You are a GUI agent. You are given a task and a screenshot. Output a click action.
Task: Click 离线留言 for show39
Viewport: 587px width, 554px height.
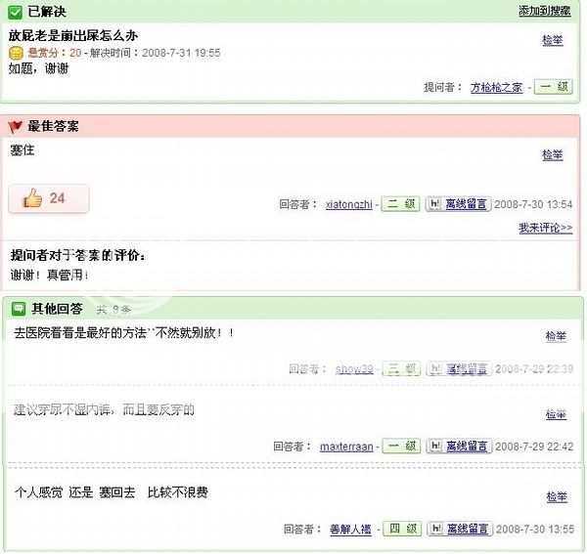point(467,368)
